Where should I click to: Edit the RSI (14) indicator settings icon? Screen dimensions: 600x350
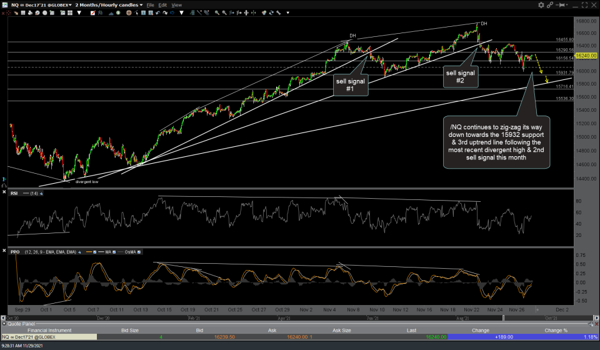[41, 194]
